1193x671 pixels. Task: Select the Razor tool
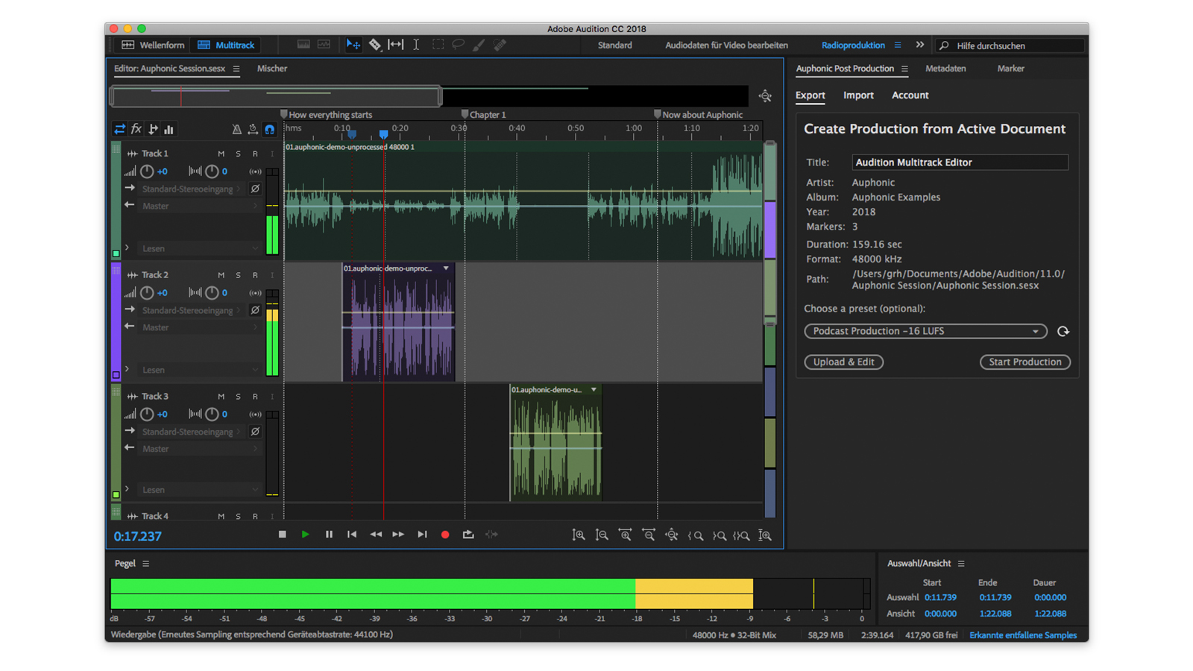point(376,45)
